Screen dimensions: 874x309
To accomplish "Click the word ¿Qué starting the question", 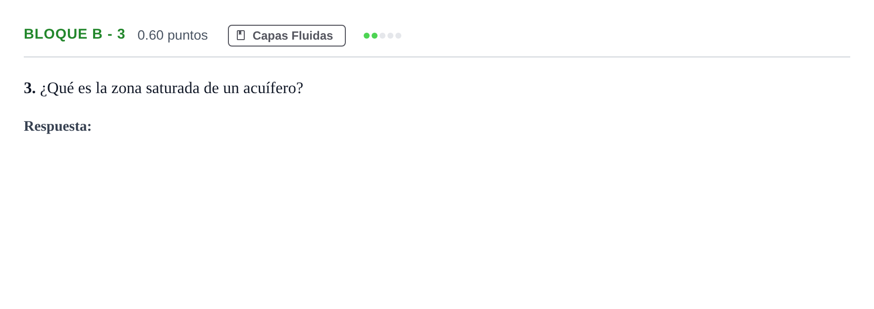I will 57,88.
